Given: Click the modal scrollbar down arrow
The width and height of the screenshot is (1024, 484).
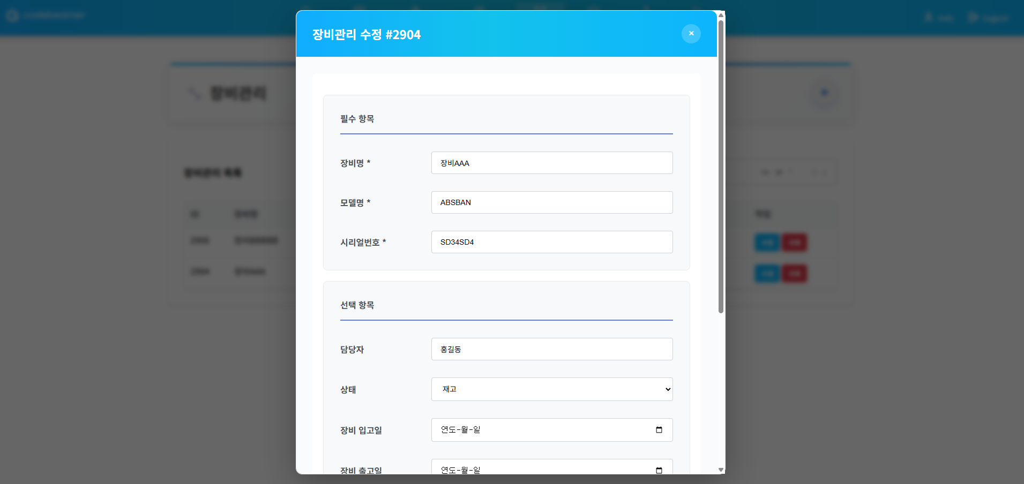Looking at the screenshot, I should coord(721,470).
